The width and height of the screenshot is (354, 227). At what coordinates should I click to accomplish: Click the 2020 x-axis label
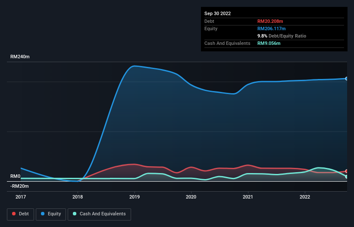[191, 197]
